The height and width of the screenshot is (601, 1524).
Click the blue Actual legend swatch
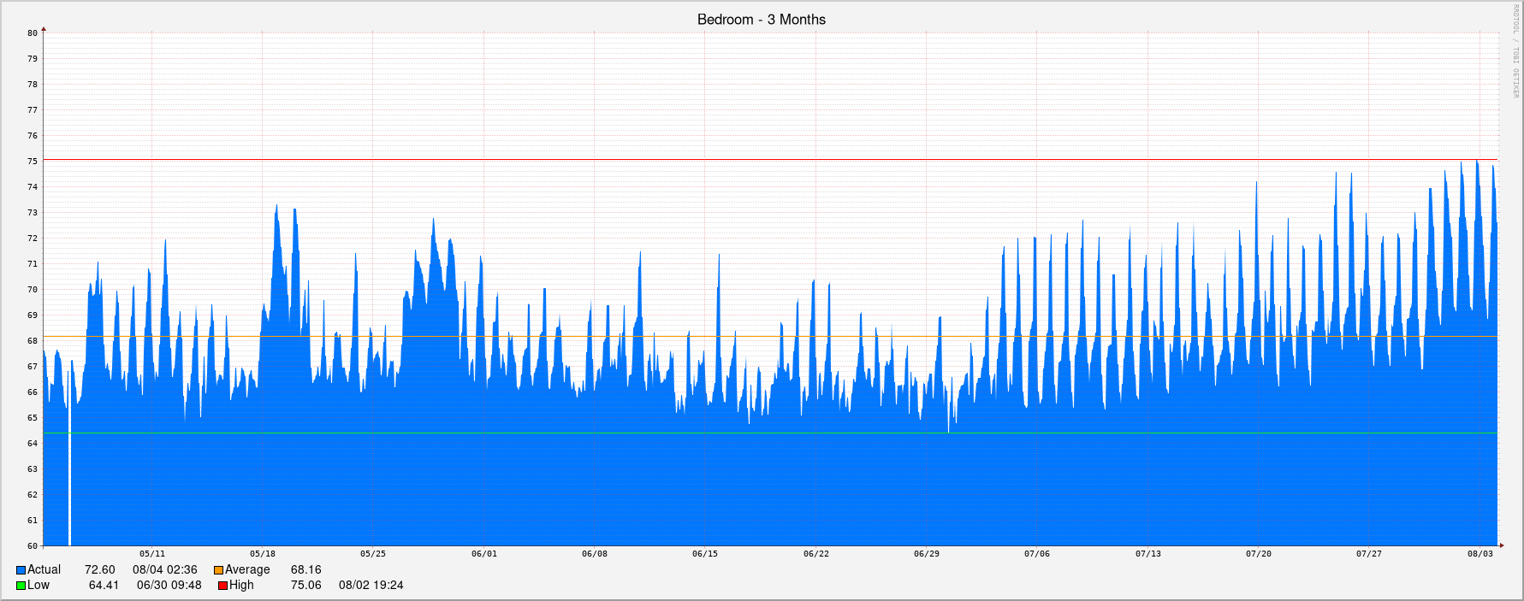click(21, 570)
